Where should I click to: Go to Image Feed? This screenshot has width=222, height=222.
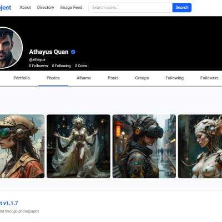(71, 7)
